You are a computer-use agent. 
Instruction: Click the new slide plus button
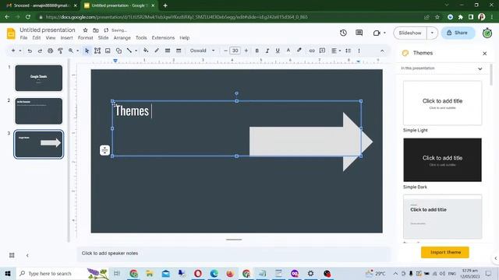pyautogui.click(x=13, y=51)
